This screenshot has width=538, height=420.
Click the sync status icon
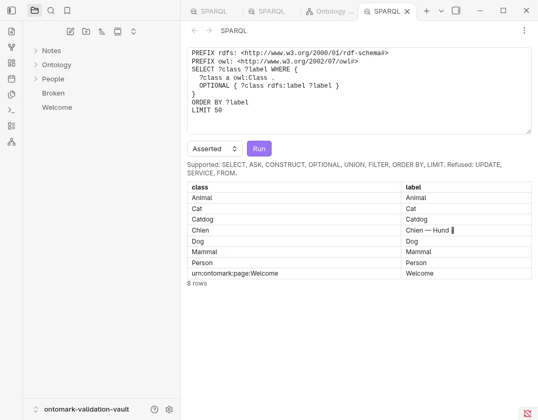527,414
